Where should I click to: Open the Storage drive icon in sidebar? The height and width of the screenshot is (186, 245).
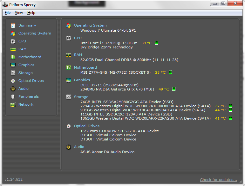(13, 73)
